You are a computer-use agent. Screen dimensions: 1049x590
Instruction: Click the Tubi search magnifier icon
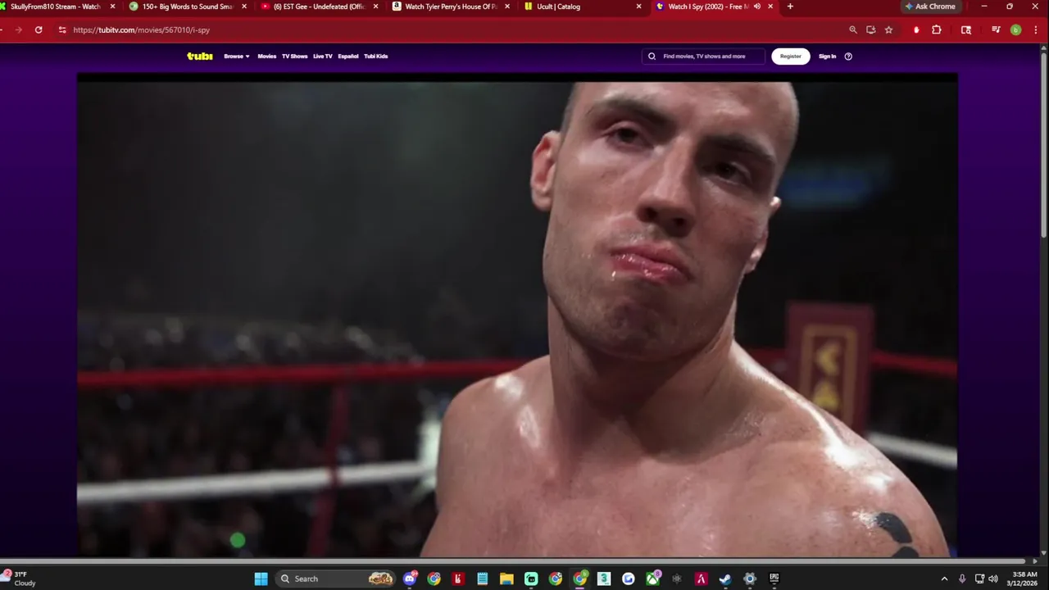tap(652, 57)
